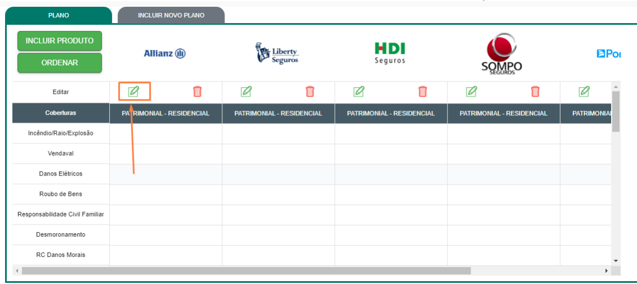Viewport: 637px width, 284px height.
Task: Click the ORDENAR button
Action: click(60, 63)
